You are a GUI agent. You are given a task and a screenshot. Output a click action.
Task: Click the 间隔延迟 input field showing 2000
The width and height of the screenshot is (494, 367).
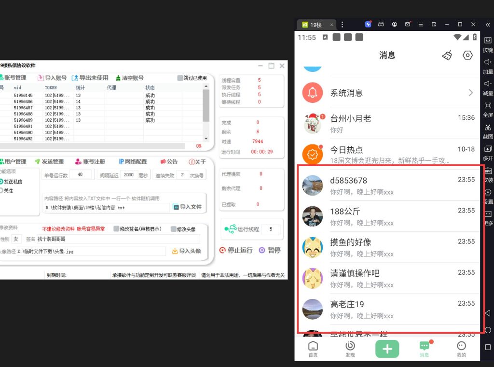point(129,175)
